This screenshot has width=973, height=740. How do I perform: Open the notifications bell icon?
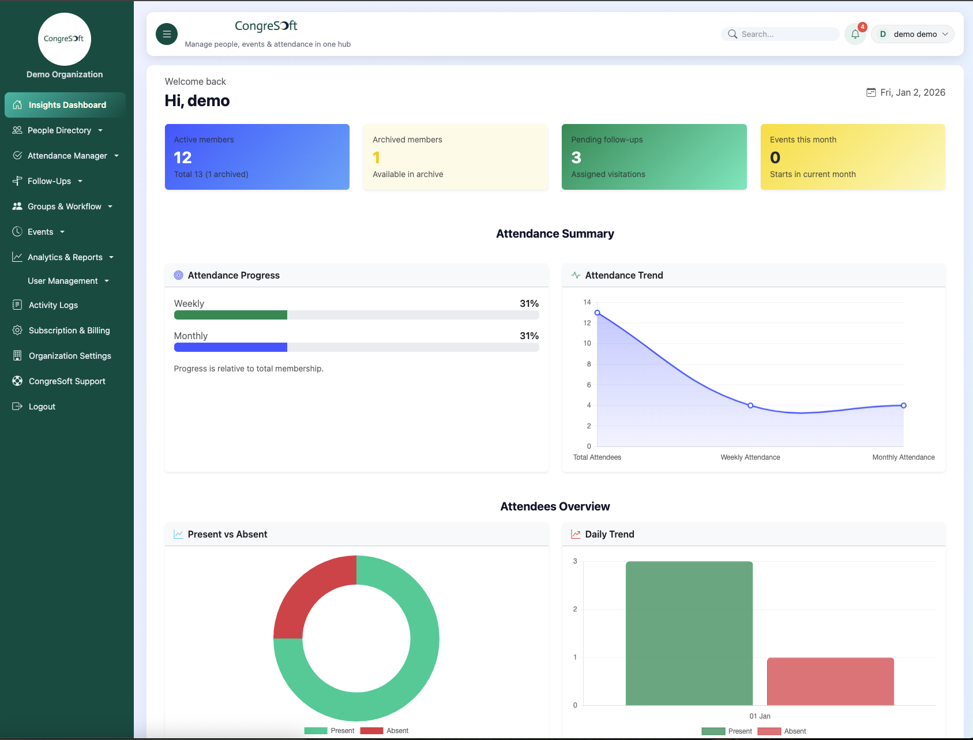click(x=855, y=34)
